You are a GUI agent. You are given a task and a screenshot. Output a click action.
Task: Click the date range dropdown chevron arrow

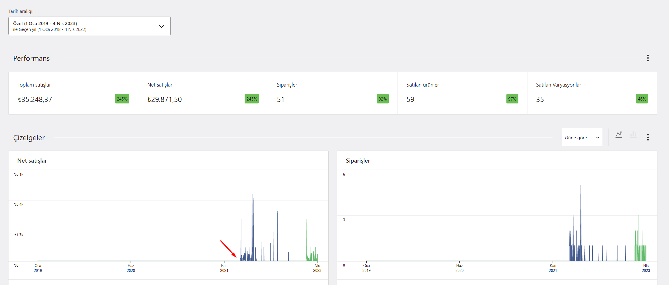point(161,27)
